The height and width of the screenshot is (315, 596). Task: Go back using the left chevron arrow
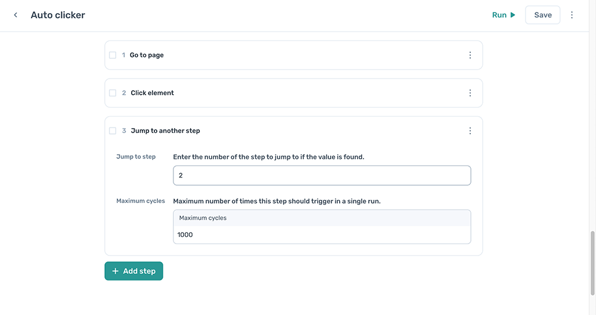coord(15,15)
